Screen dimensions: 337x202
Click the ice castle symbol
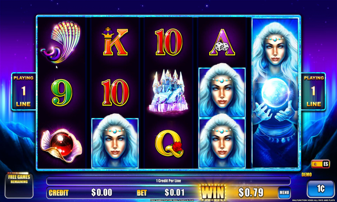[x=168, y=91]
